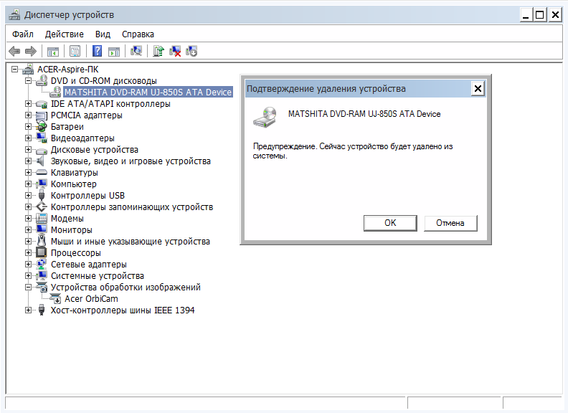The width and height of the screenshot is (568, 413).
Task: Open Help via blue question mark icon
Action: (97, 51)
